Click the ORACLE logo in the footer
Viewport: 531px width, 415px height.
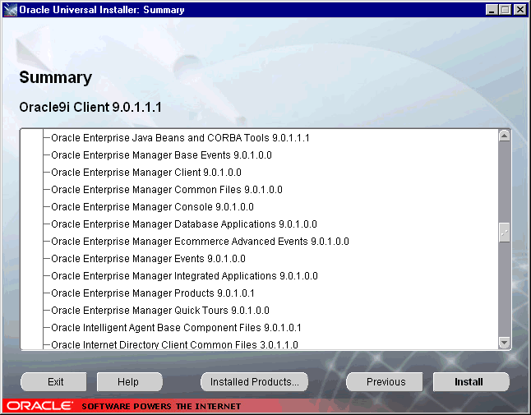39,406
